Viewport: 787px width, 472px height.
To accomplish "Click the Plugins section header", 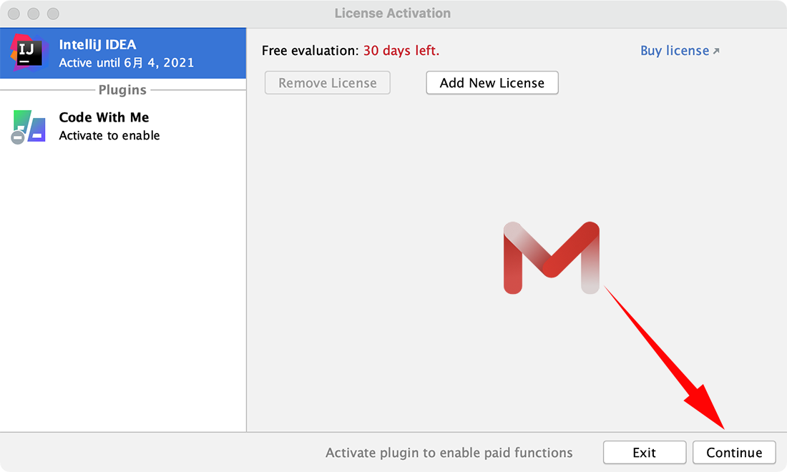I will coord(122,90).
